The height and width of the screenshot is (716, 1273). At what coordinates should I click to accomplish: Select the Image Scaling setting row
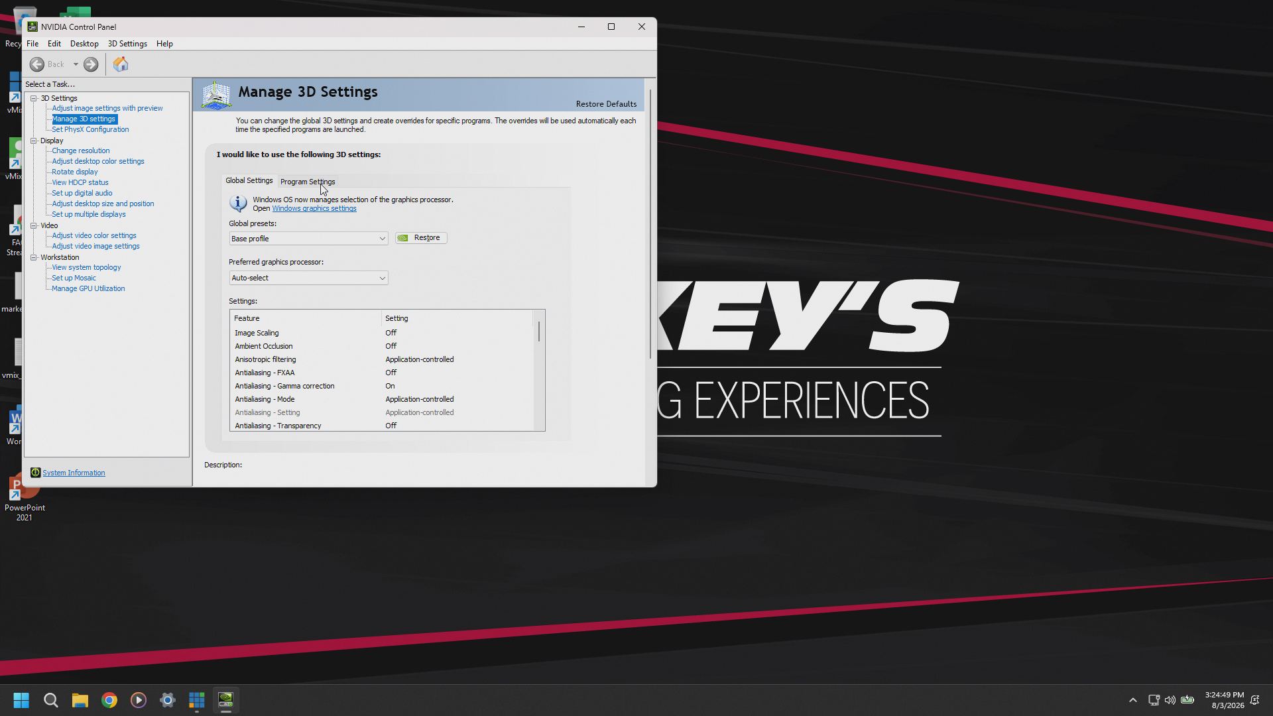tap(382, 333)
